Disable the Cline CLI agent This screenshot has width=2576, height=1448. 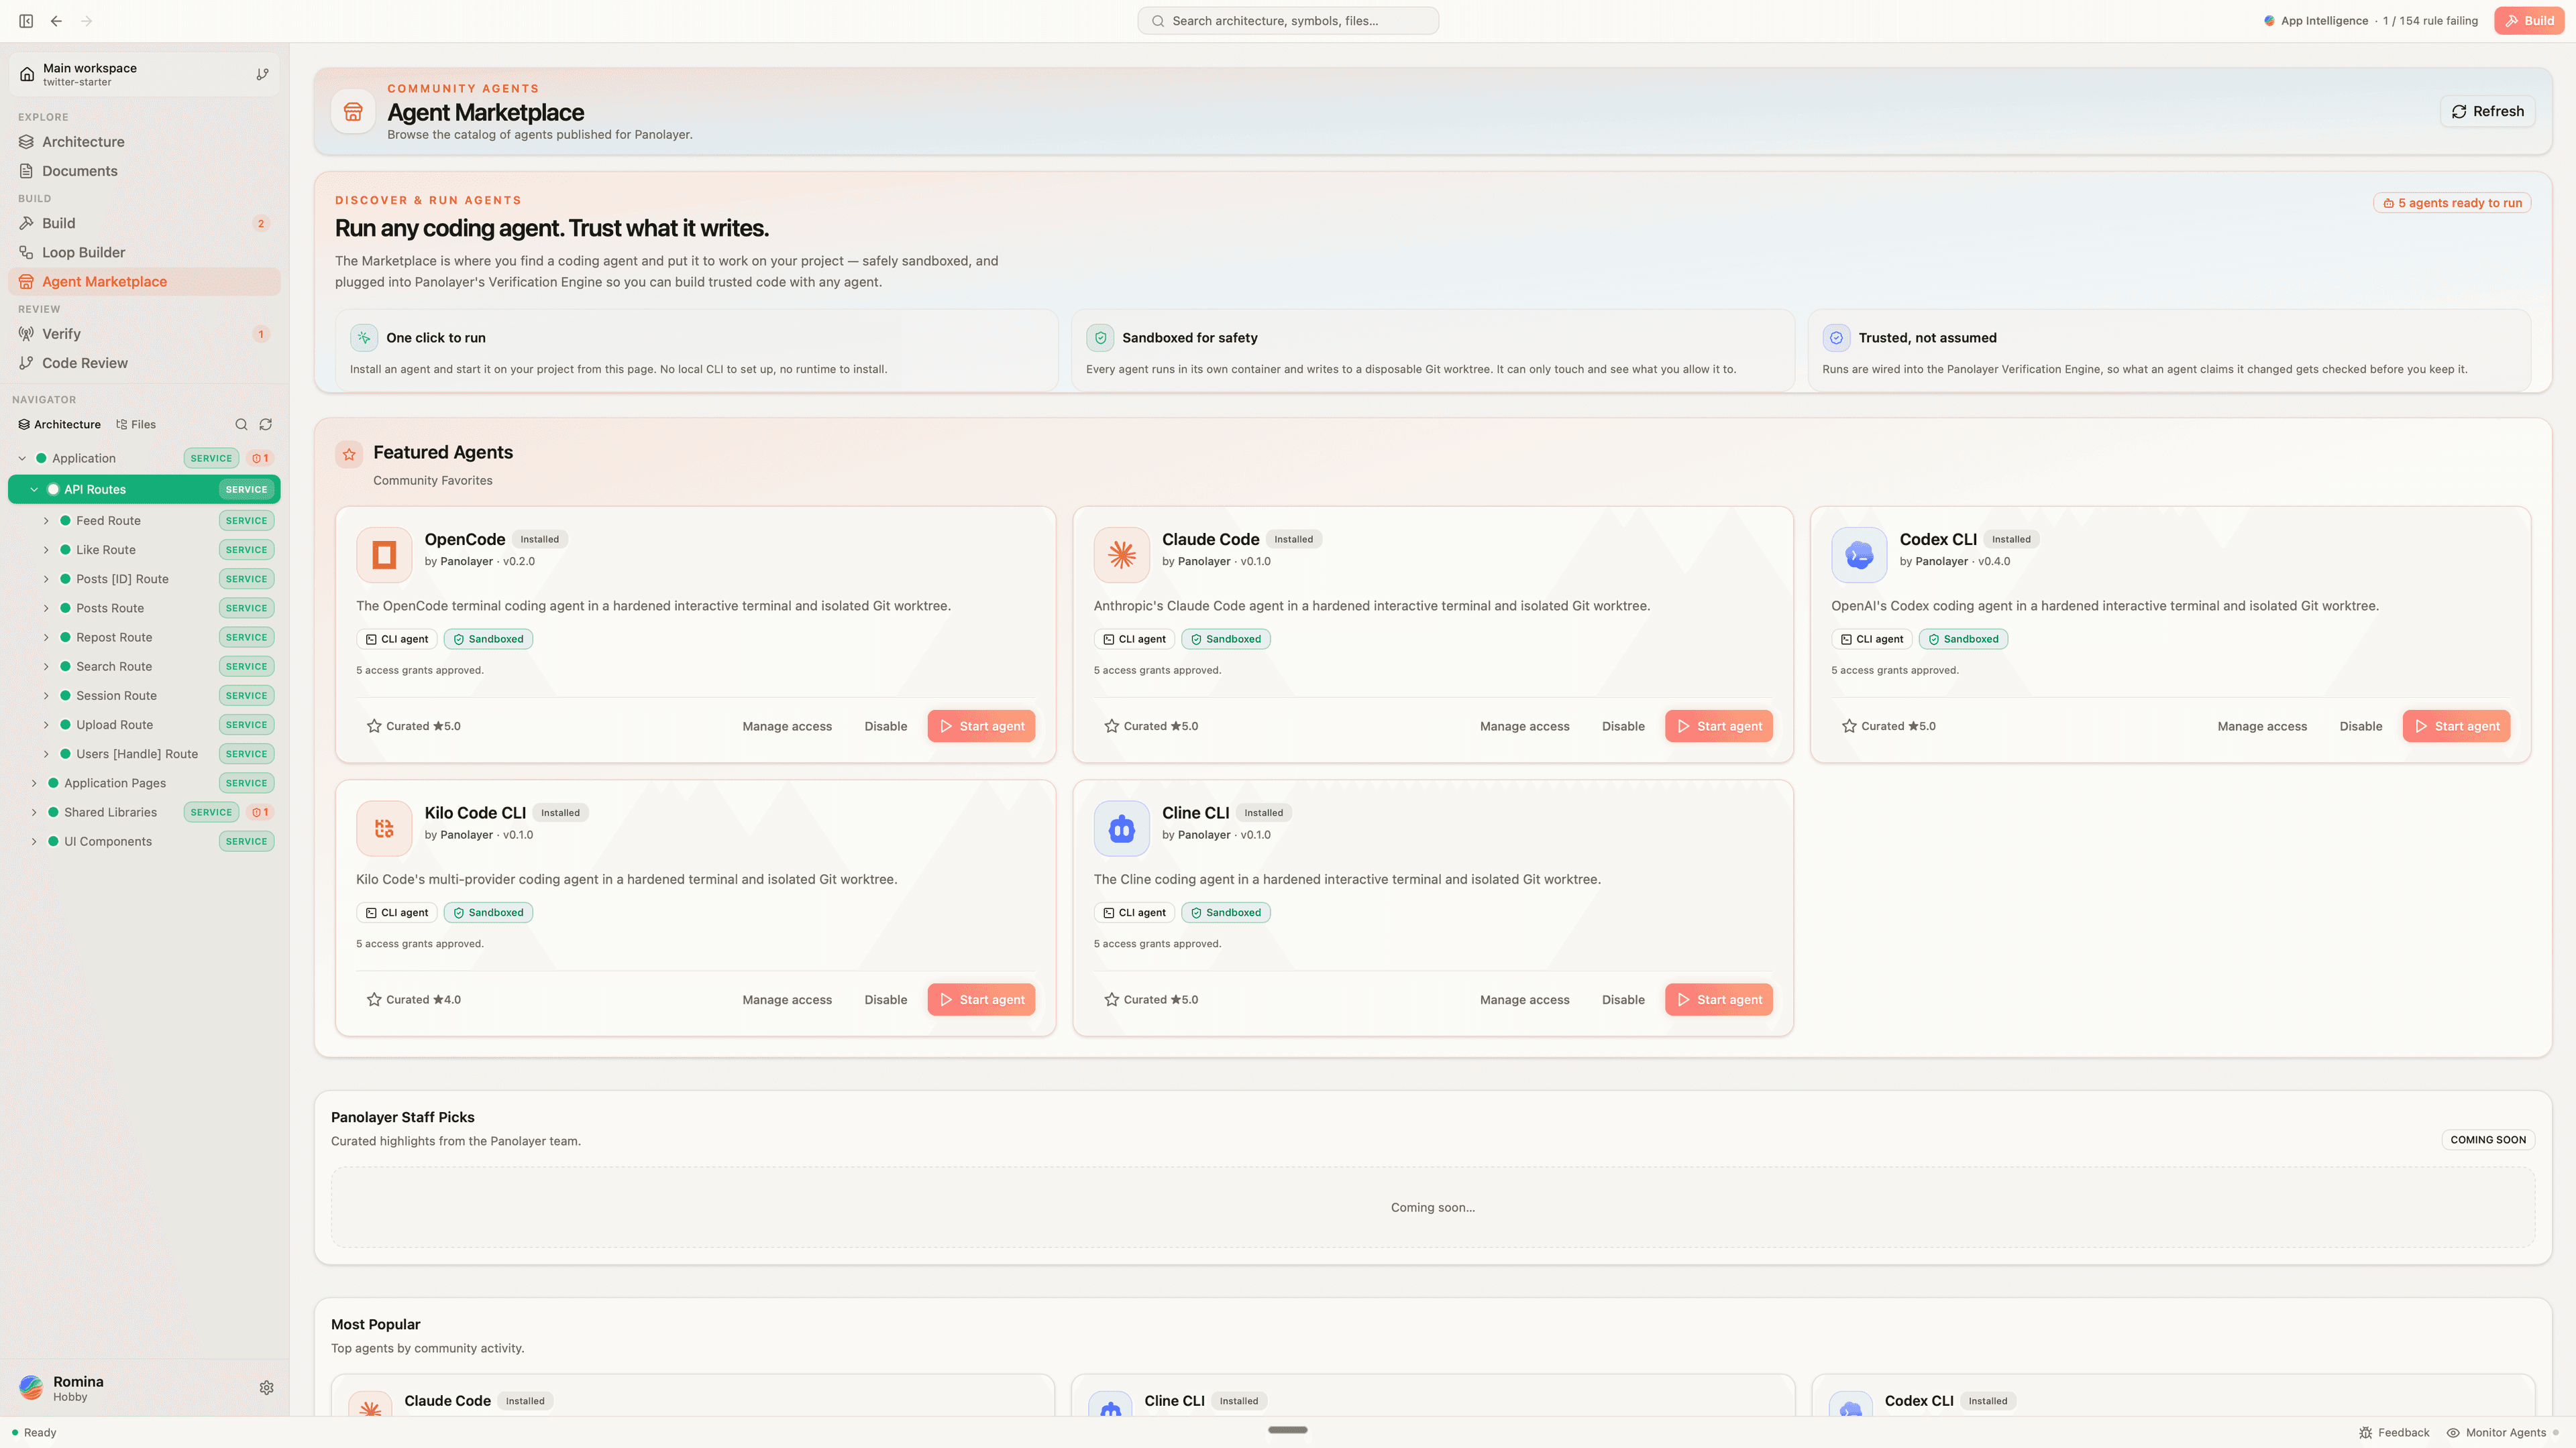[x=1623, y=1000]
